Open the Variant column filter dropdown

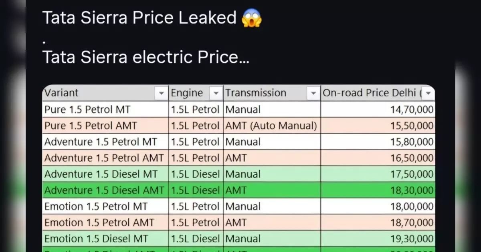[x=162, y=93]
